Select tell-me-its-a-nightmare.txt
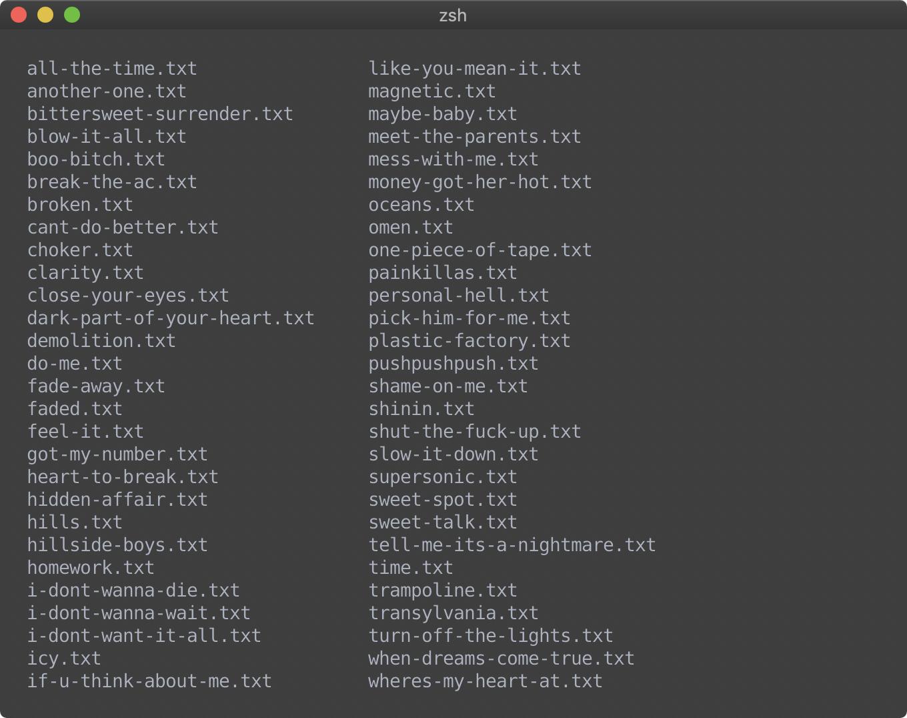Screen dimensions: 907x718 (512, 545)
